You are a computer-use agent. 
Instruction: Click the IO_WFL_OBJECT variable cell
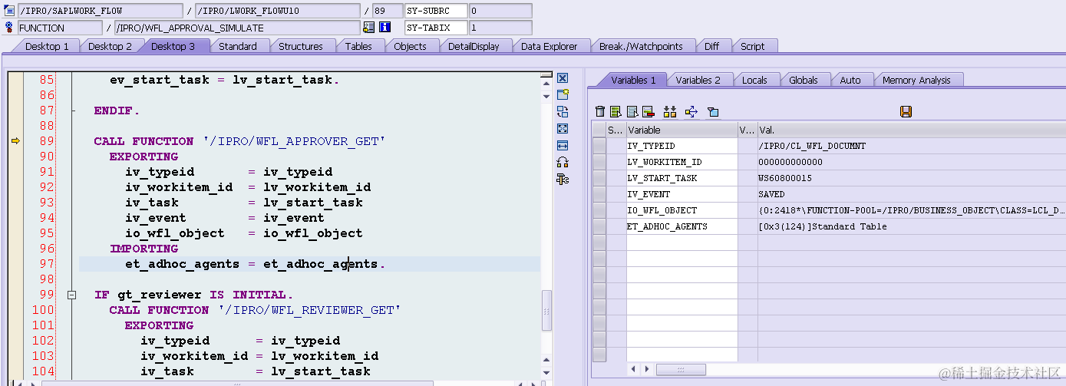coord(682,210)
